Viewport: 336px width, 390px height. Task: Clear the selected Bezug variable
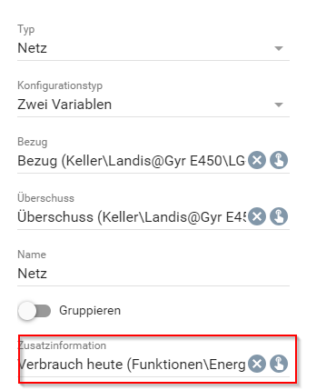pyautogui.click(x=257, y=160)
